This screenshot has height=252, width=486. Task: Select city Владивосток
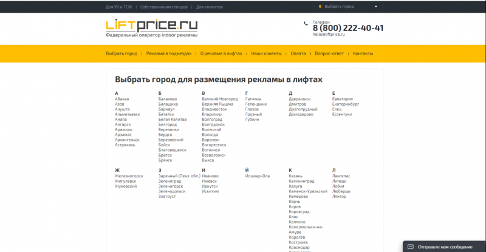(x=214, y=109)
